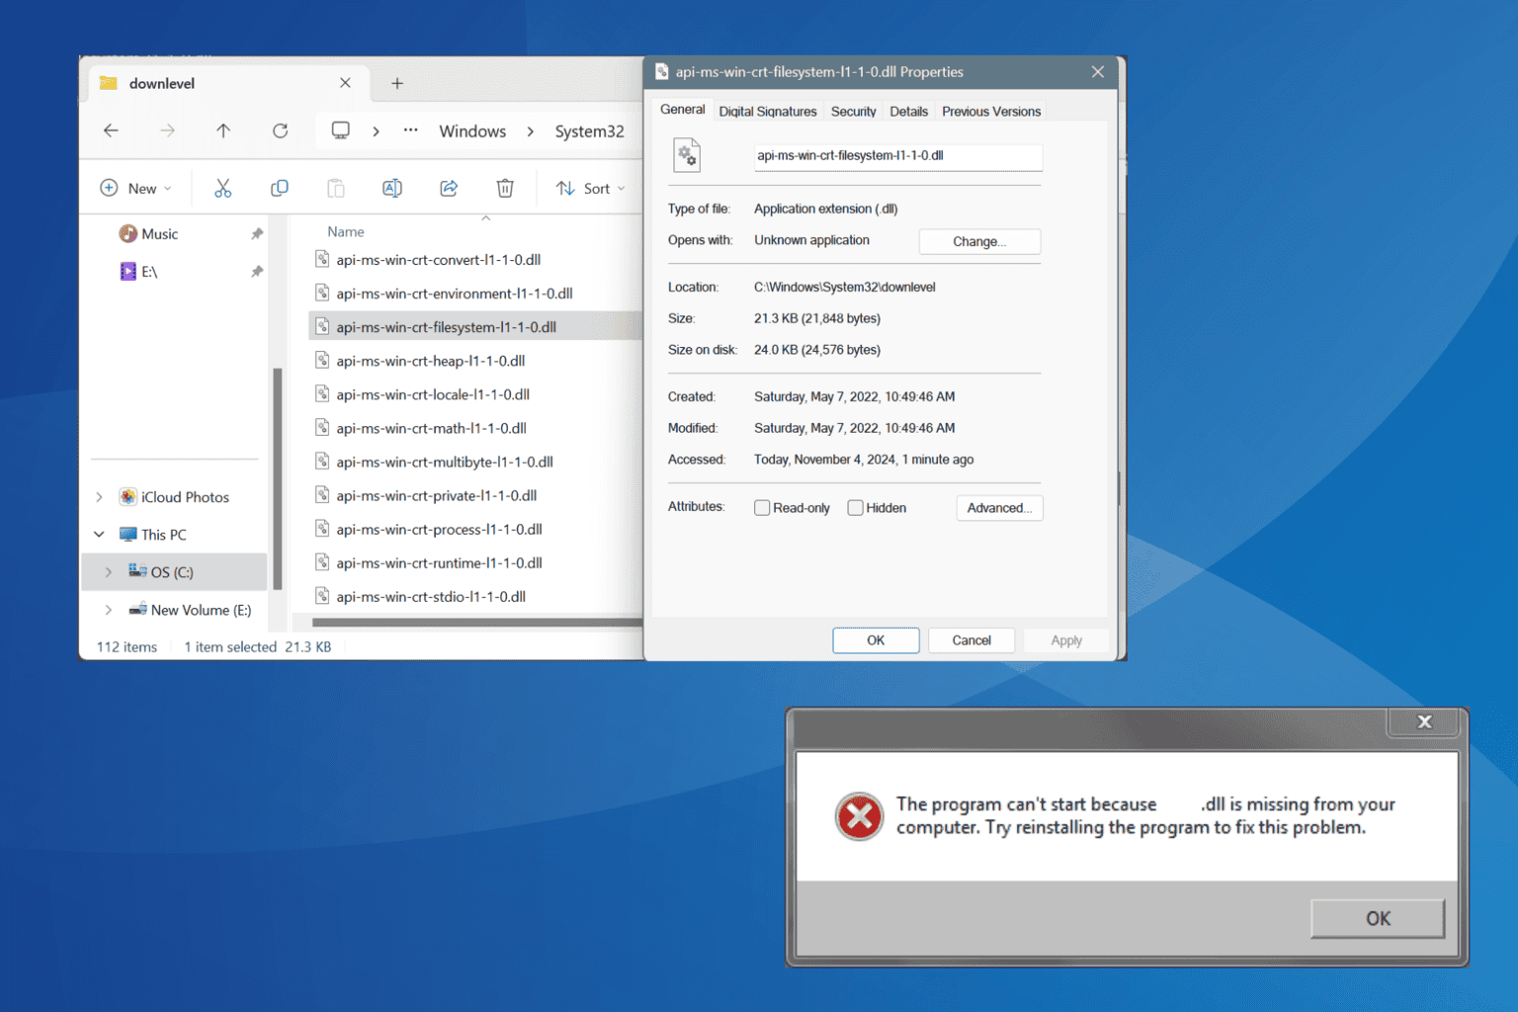Click Windows in the address breadcrumb
The height and width of the screenshot is (1012, 1518).
click(472, 130)
